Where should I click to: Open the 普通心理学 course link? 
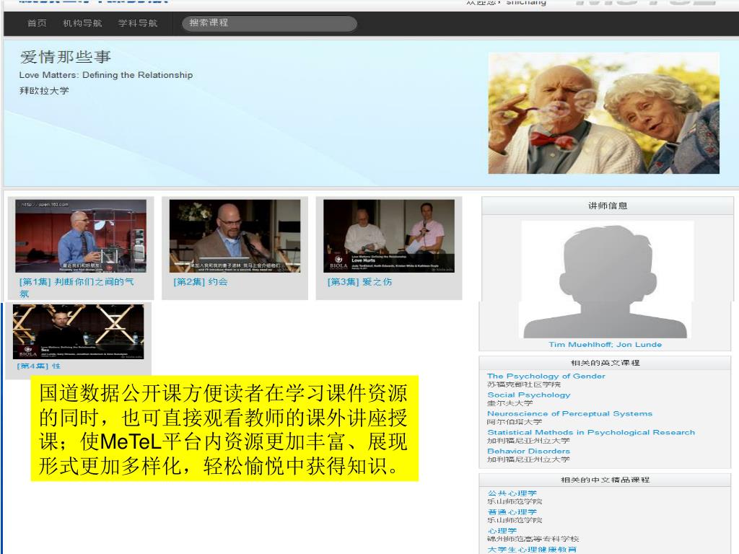click(x=512, y=512)
